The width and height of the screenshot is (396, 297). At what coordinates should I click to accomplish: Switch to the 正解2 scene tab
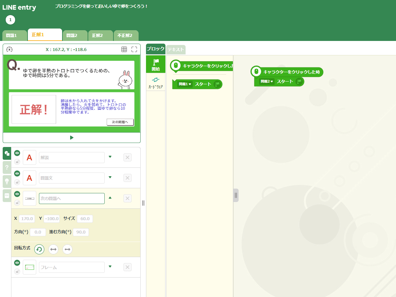tap(101, 36)
